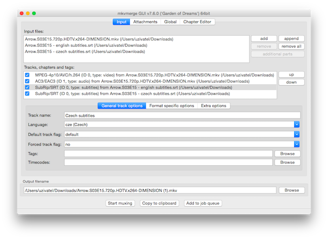328x239 pixels.
Task: Select the english subtitles SubRip/SRT track row
Action: click(150, 87)
